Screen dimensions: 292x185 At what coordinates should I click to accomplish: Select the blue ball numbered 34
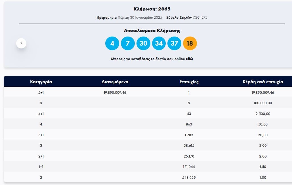[159, 43]
